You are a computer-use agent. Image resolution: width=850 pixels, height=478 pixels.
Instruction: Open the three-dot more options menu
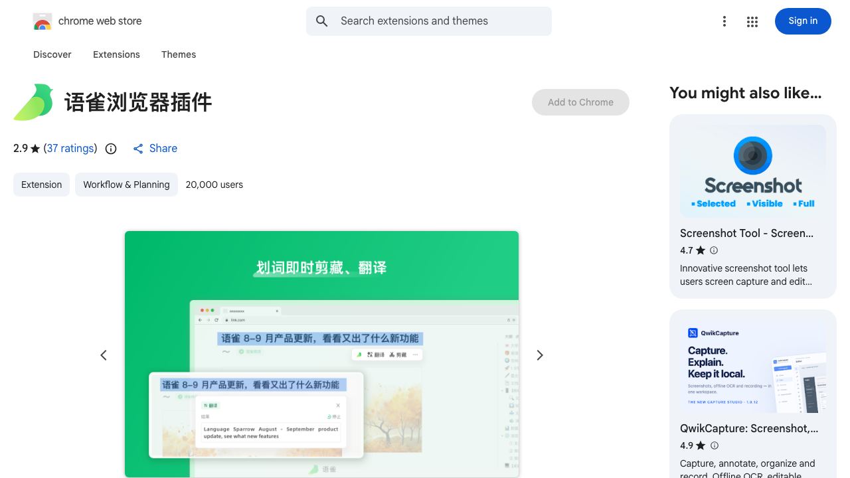click(724, 22)
